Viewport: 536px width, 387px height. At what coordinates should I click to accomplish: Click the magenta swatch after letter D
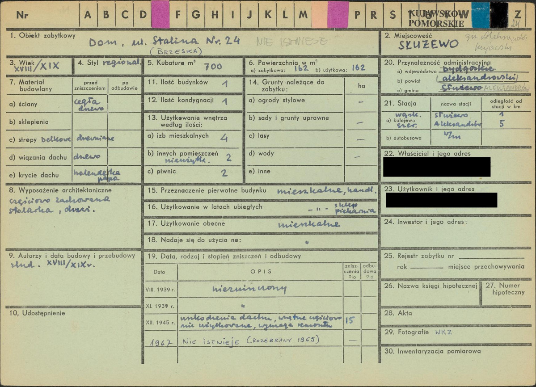(160, 14)
